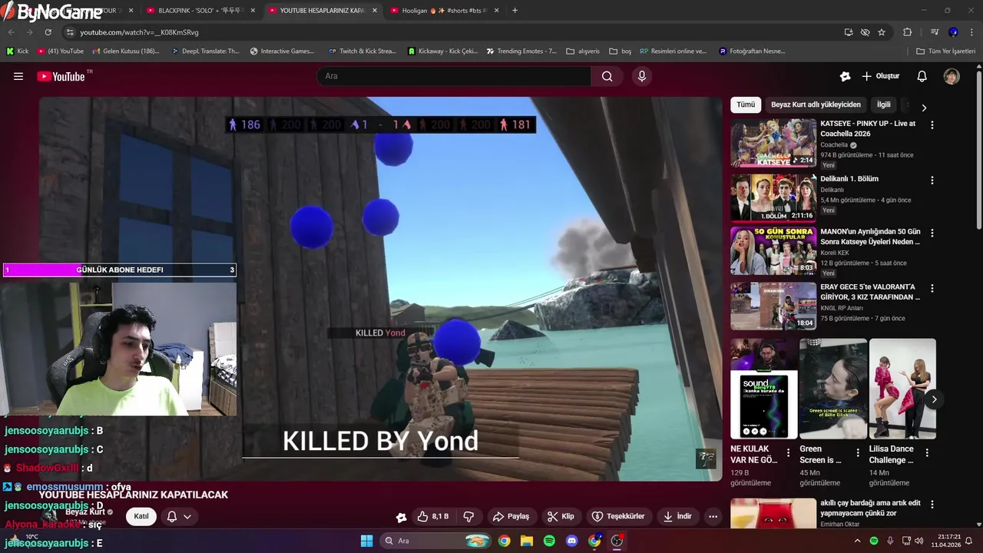Open Delikanlı 1. Bölüm thumbnail
The image size is (983, 553).
coord(773,197)
